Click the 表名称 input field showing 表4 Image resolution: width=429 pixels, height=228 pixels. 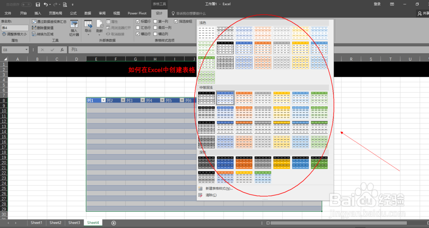[15, 28]
